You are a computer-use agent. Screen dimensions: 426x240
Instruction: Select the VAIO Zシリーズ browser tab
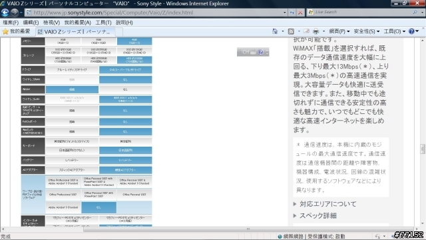point(75,32)
